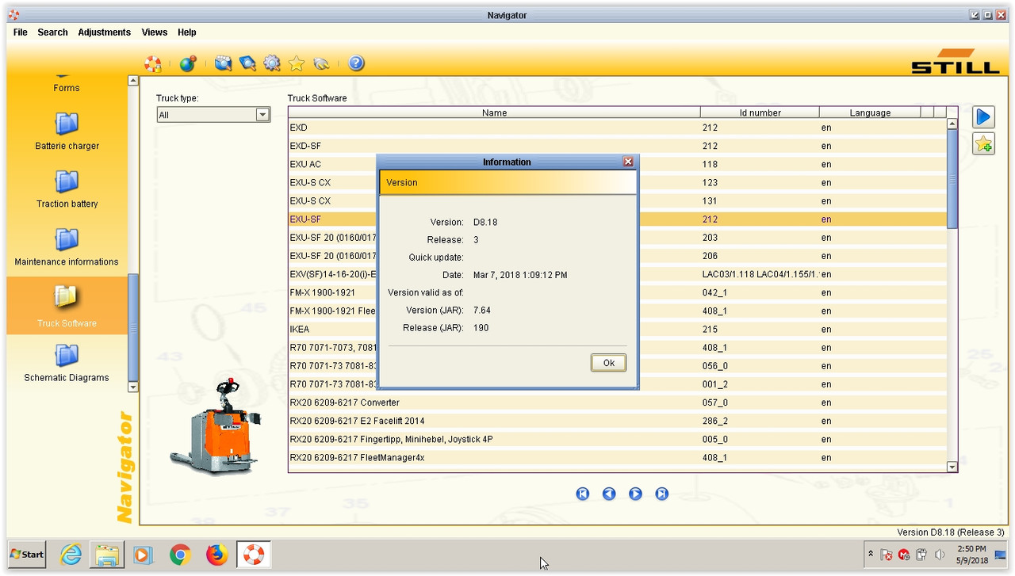
Task: Click Ok in the Information dialog
Action: [609, 363]
